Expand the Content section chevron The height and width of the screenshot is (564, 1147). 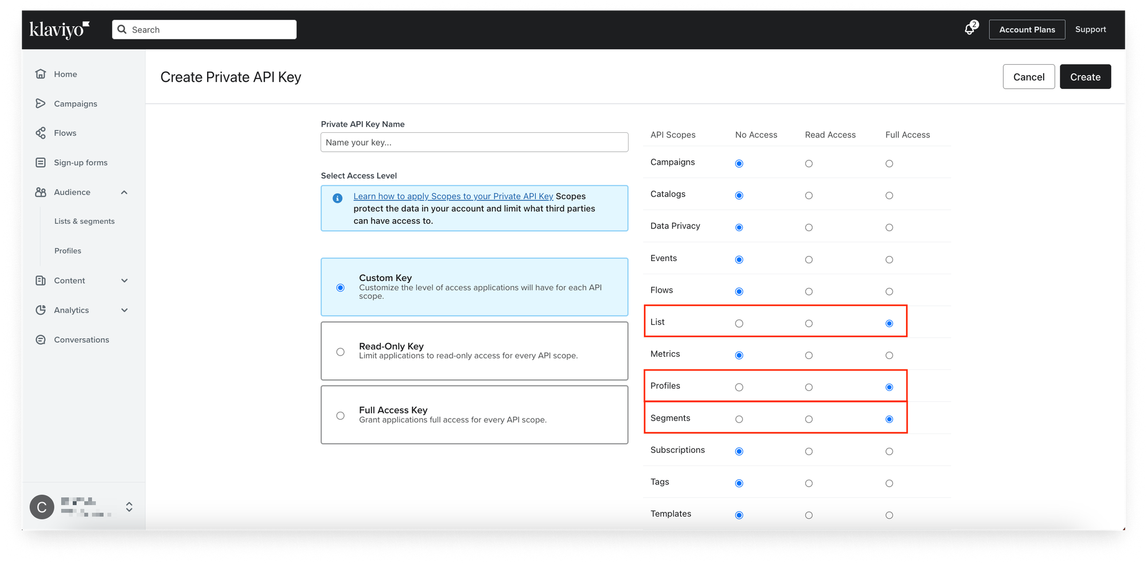click(124, 281)
